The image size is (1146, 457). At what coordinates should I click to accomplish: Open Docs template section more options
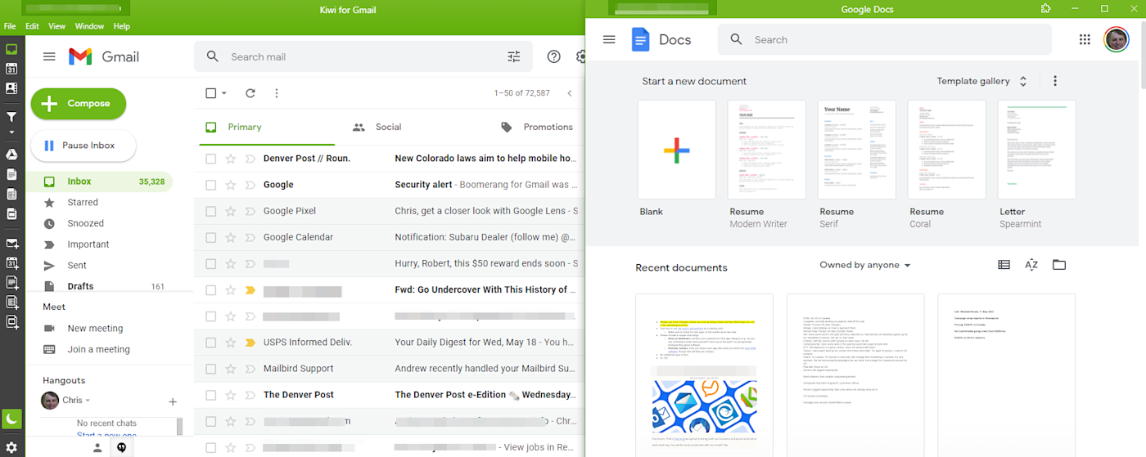pos(1055,81)
